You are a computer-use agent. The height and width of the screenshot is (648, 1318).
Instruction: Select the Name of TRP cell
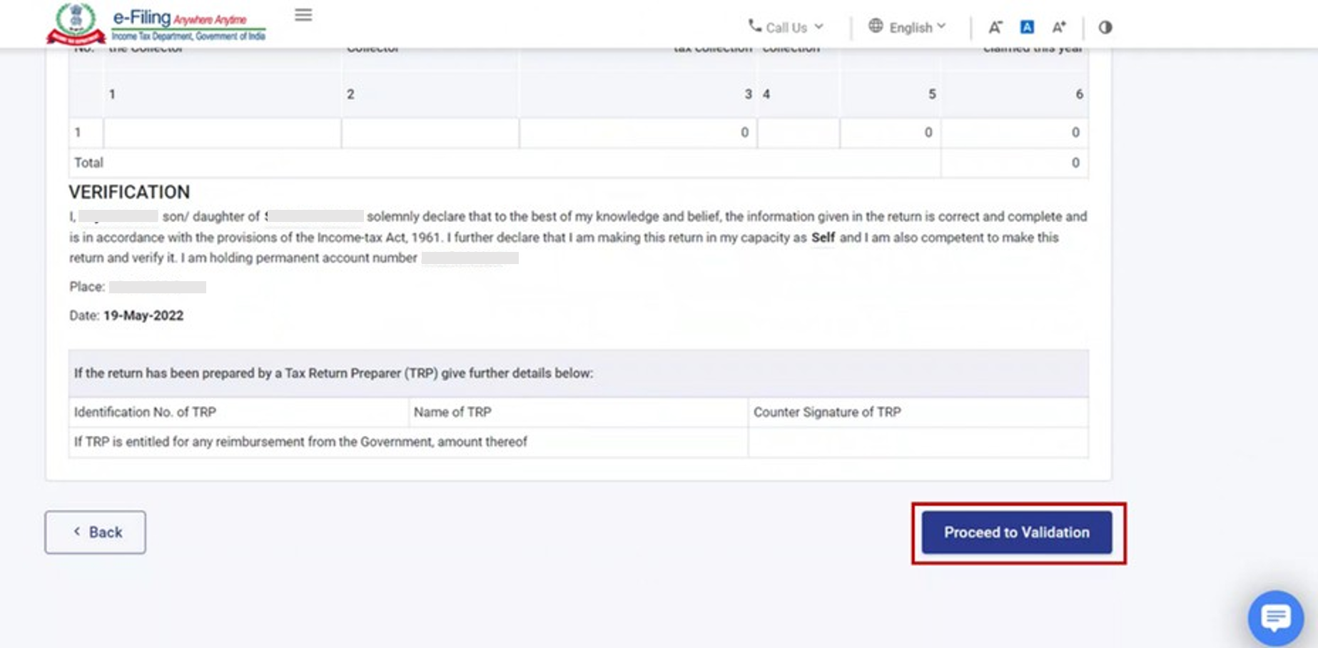(x=578, y=412)
